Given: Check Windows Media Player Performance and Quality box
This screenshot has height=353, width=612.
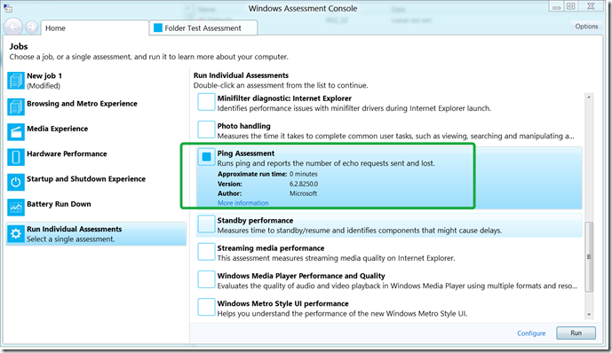Looking at the screenshot, I should (206, 279).
